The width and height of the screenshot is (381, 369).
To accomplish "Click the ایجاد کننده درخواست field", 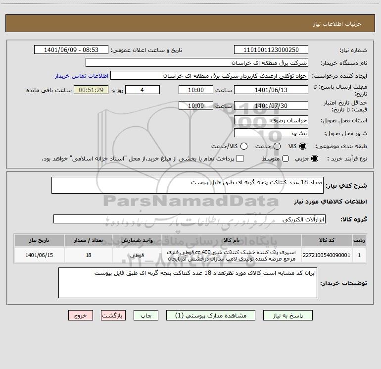I will tap(209, 75).
